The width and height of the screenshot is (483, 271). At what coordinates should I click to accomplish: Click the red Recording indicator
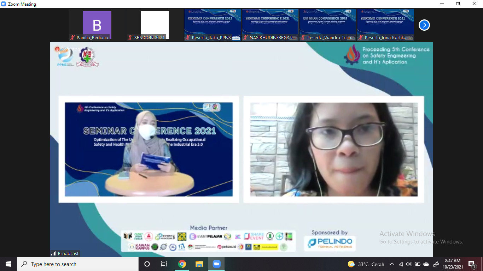pos(57,49)
